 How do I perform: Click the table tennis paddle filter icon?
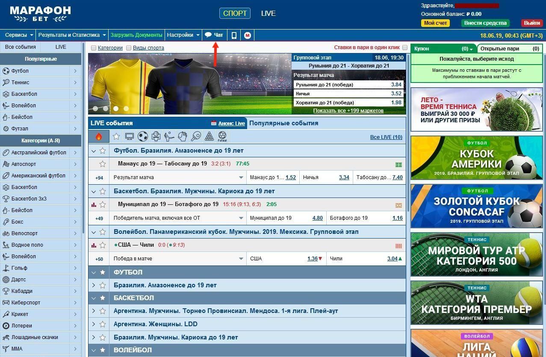click(x=196, y=137)
